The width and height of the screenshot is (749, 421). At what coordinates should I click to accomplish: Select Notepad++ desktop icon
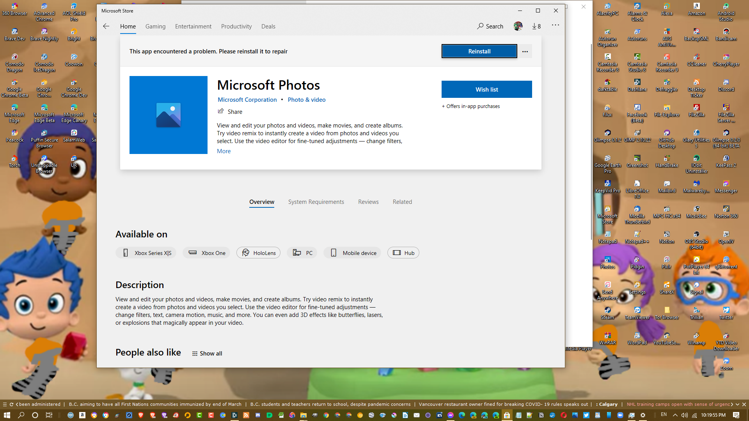click(637, 238)
